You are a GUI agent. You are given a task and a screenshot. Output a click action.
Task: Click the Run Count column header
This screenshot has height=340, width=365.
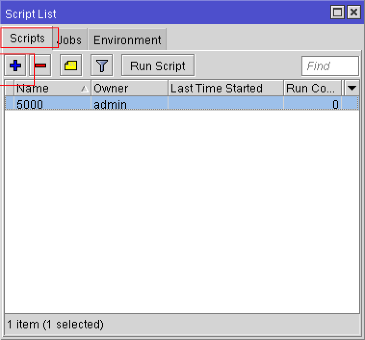tap(312, 88)
